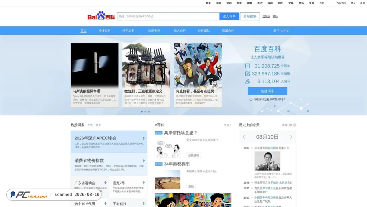Click the 进入词条 button
This screenshot has height=207, width=367.
point(229,16)
